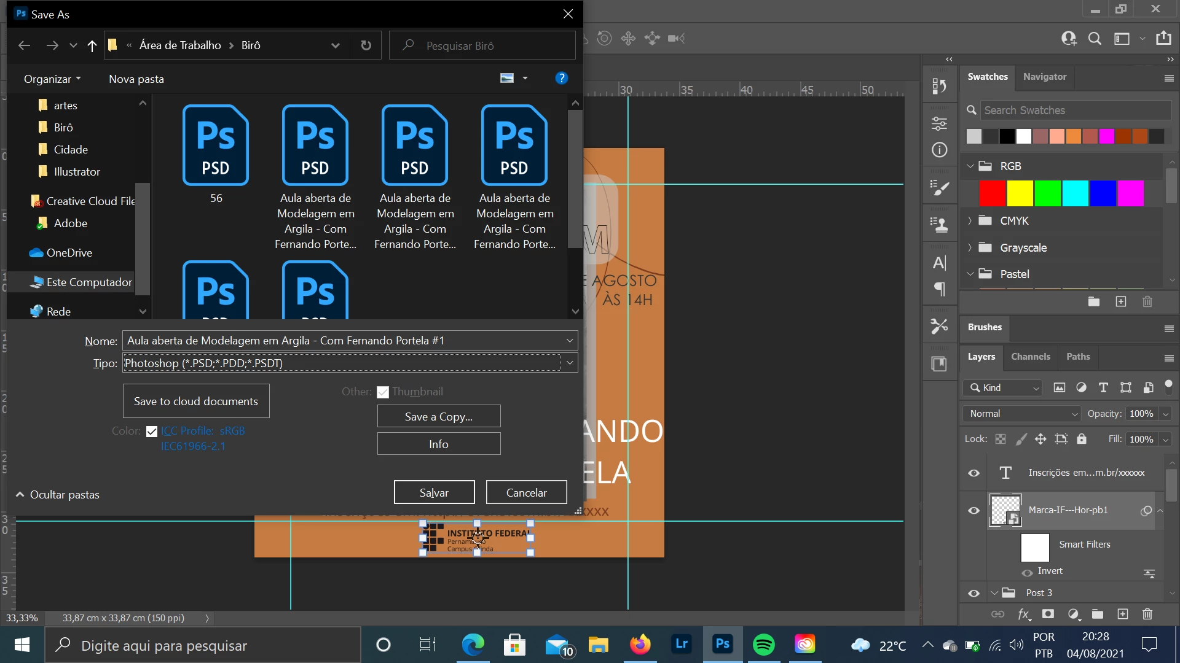Image resolution: width=1180 pixels, height=663 pixels.
Task: Select the red RGB swatch
Action: point(992,193)
